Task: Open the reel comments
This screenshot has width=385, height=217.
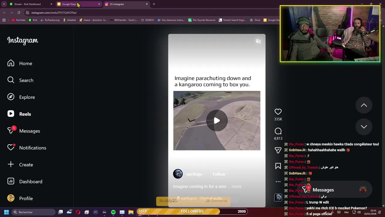Action: pyautogui.click(x=278, y=131)
